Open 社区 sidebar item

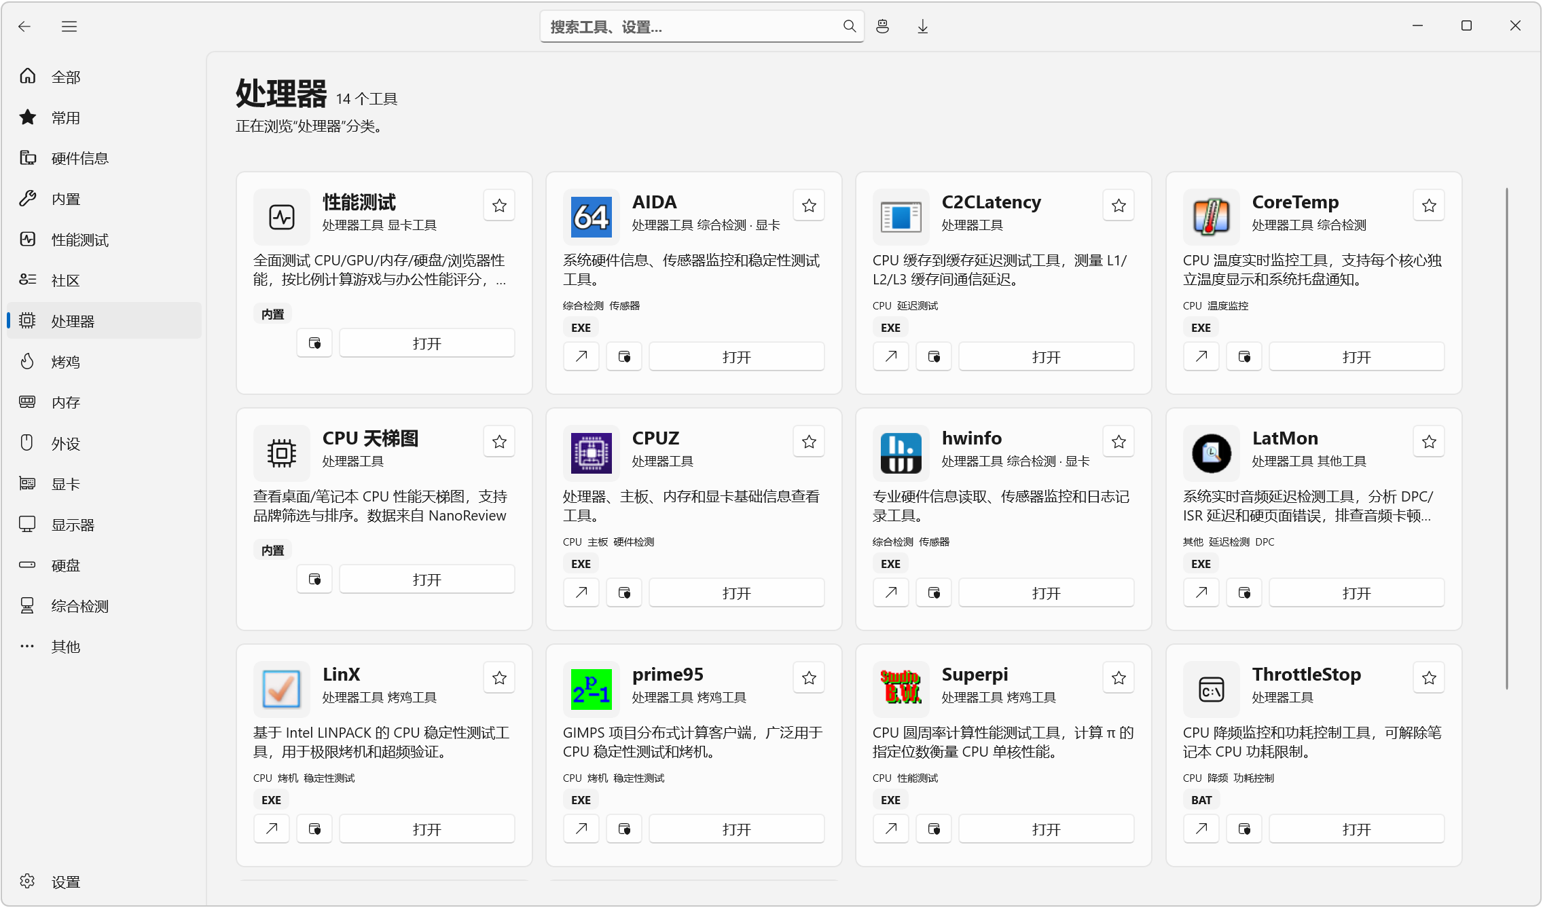point(104,280)
